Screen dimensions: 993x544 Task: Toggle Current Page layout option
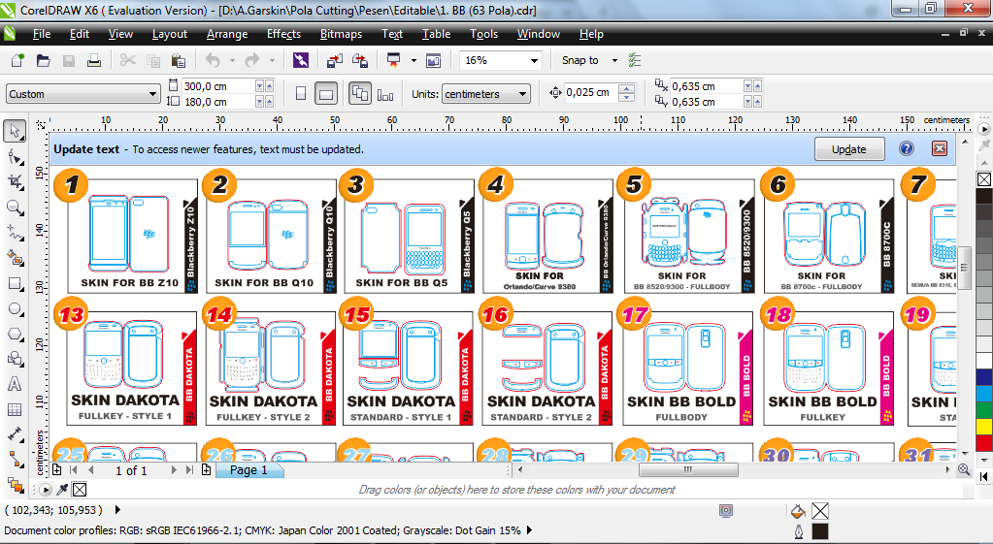click(385, 94)
